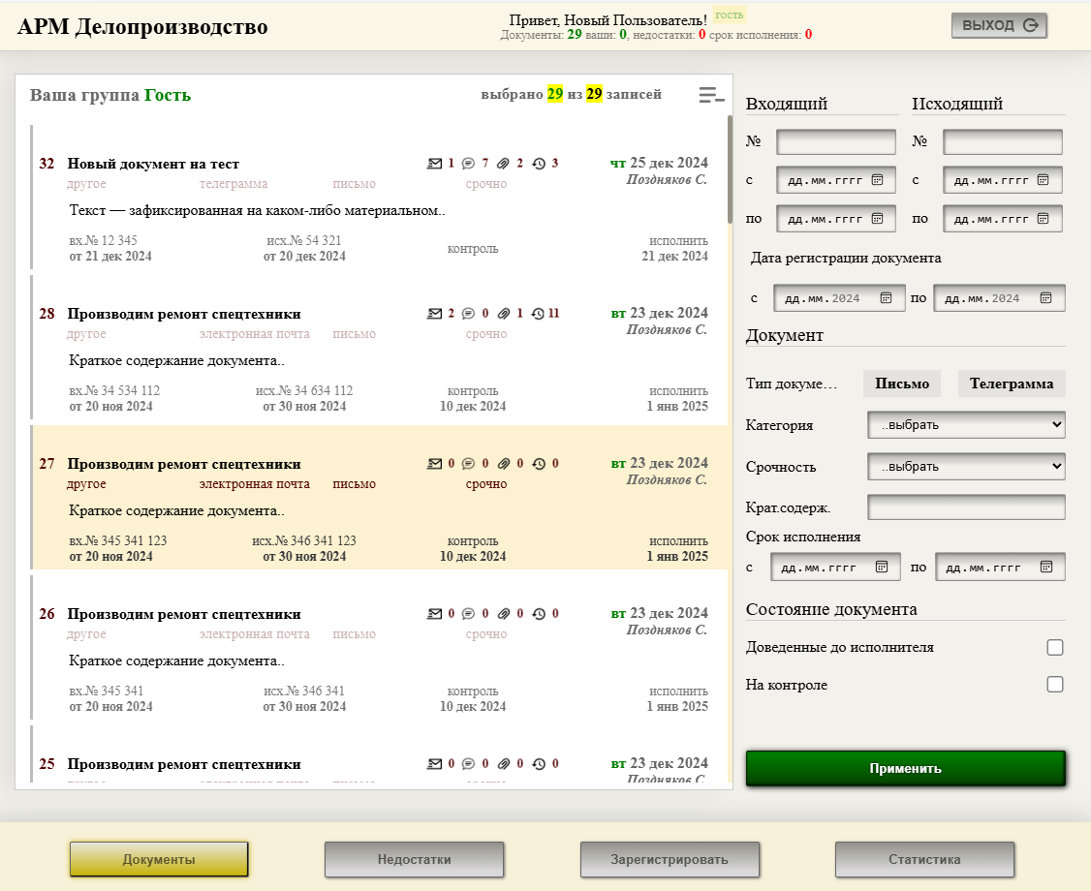This screenshot has height=891, width=1091.
Task: Click history clock icon in document 32
Action: [539, 164]
